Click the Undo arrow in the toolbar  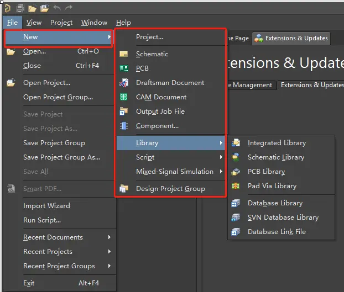click(x=57, y=8)
